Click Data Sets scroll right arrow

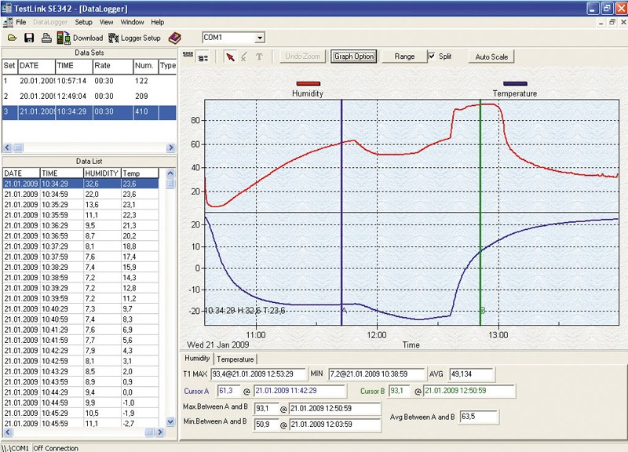(x=171, y=148)
